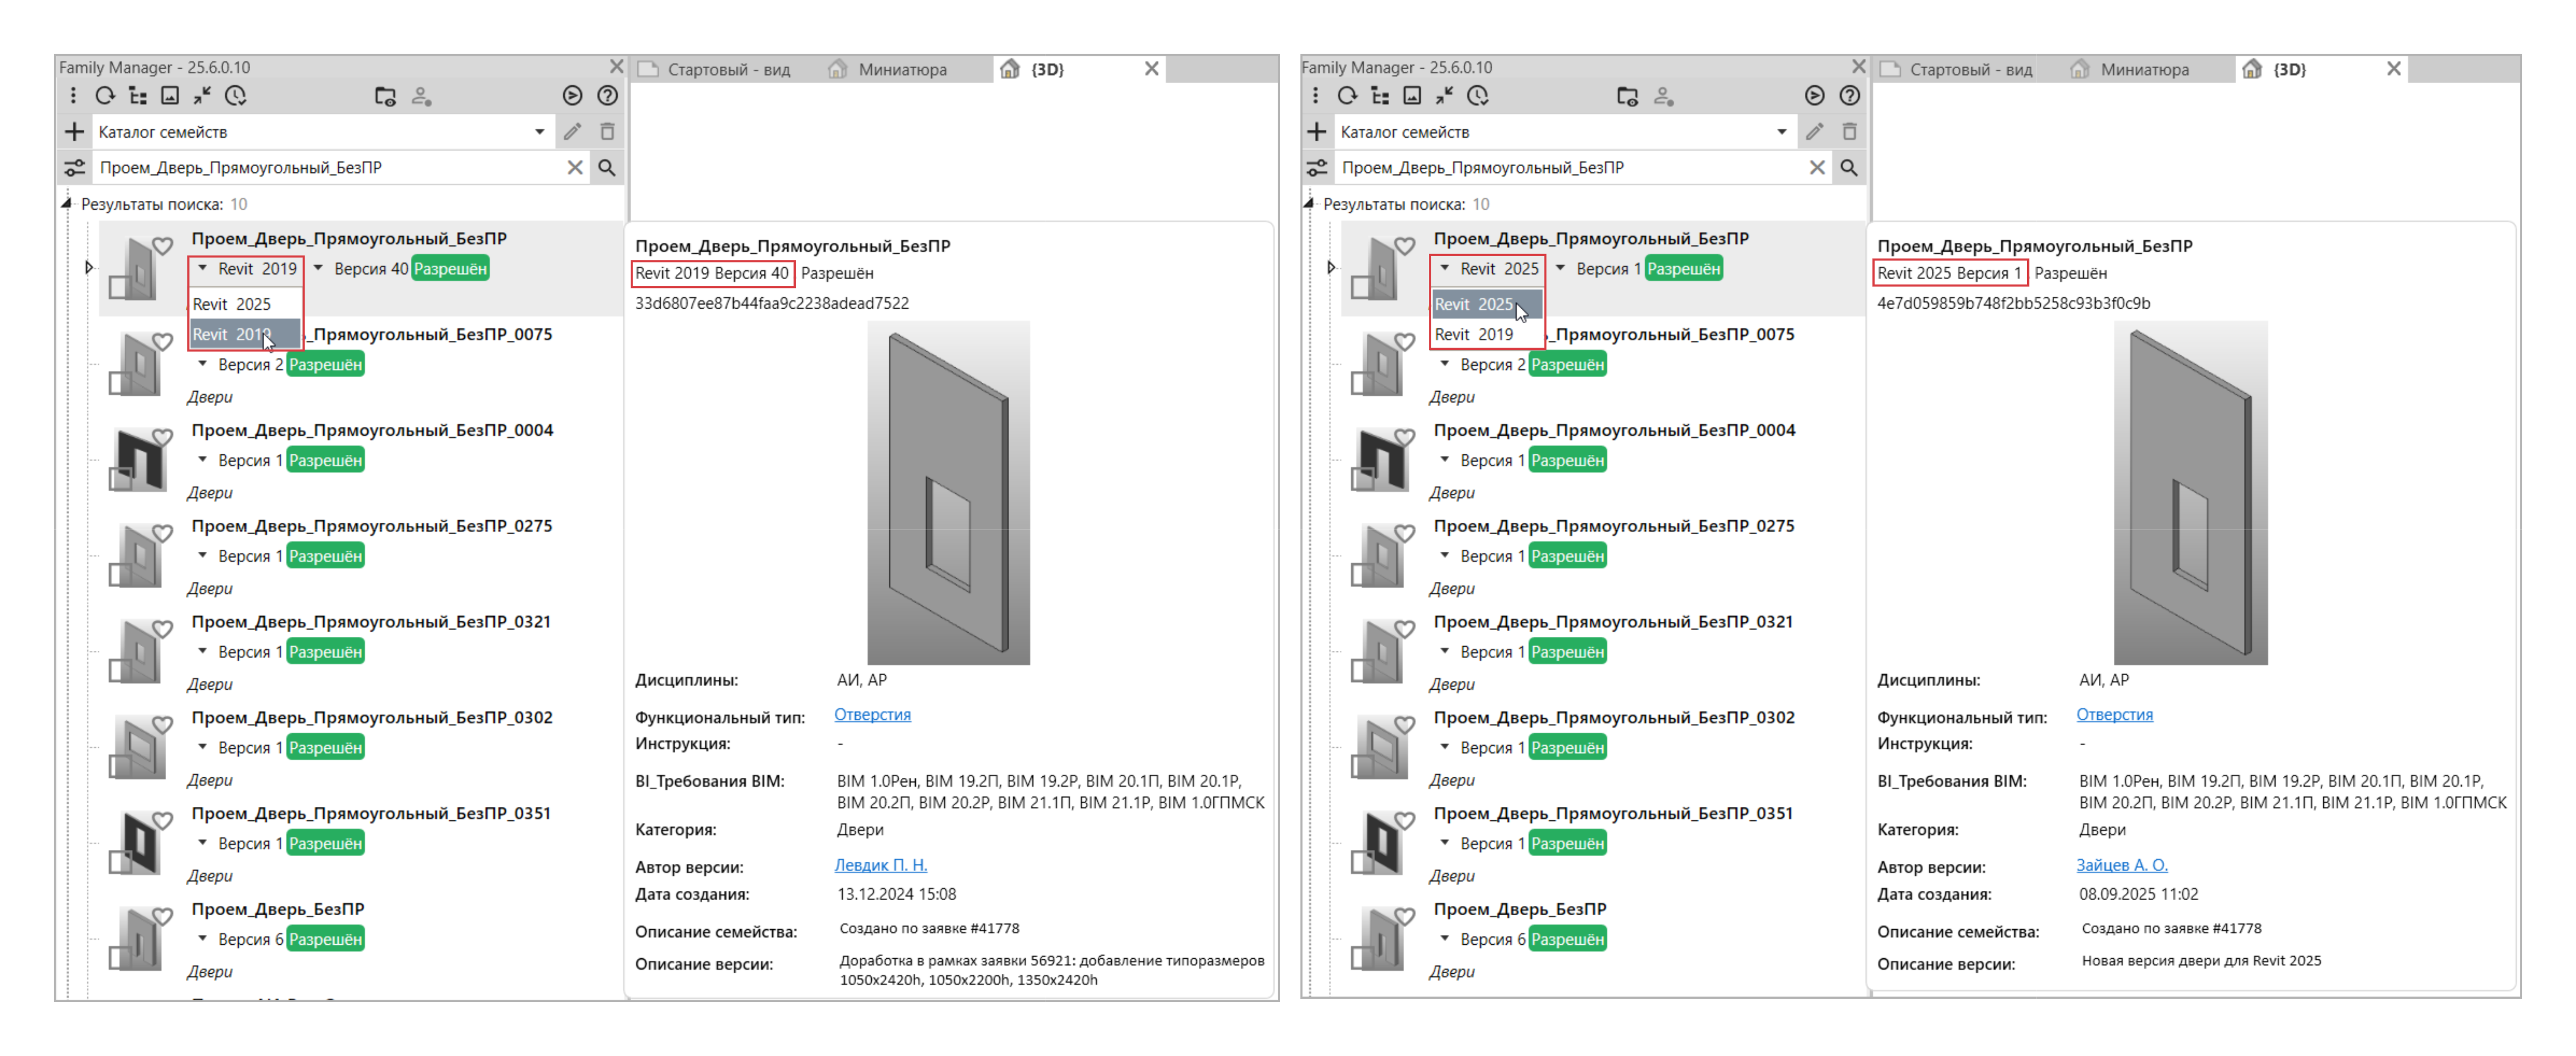Click the user status icon in left toolbar
2576x1056 pixels.
pyautogui.click(x=421, y=96)
